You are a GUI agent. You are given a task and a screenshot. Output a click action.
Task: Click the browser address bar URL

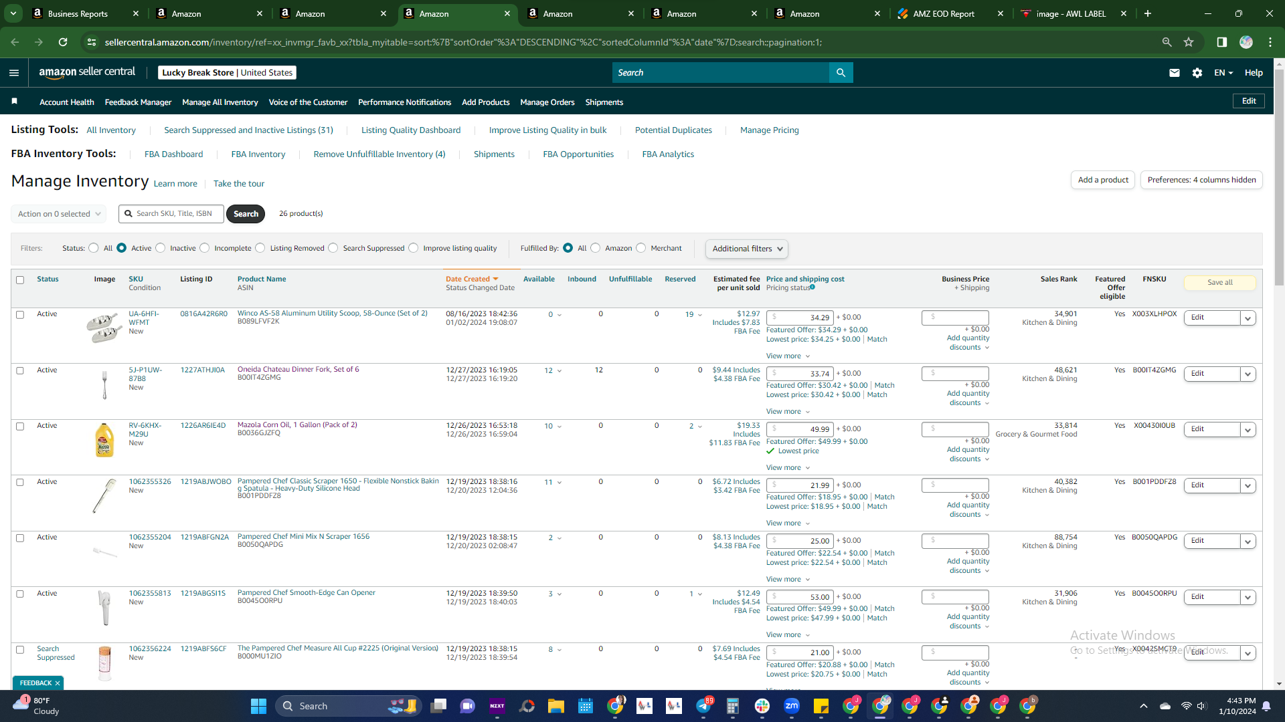click(463, 42)
